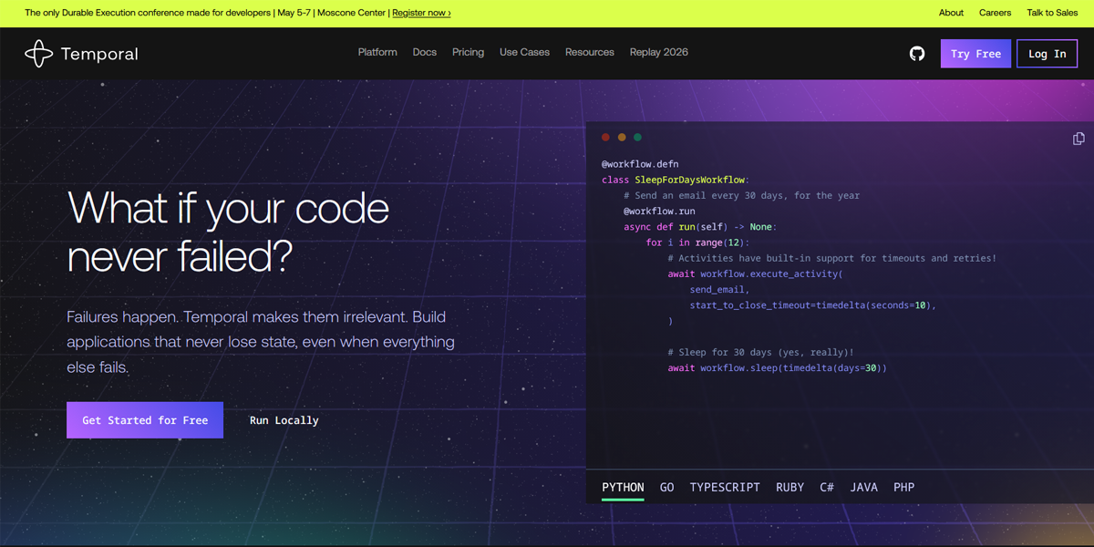Click the 'await workflow.execute_activity(' line
The image size is (1094, 547).
pos(755,273)
